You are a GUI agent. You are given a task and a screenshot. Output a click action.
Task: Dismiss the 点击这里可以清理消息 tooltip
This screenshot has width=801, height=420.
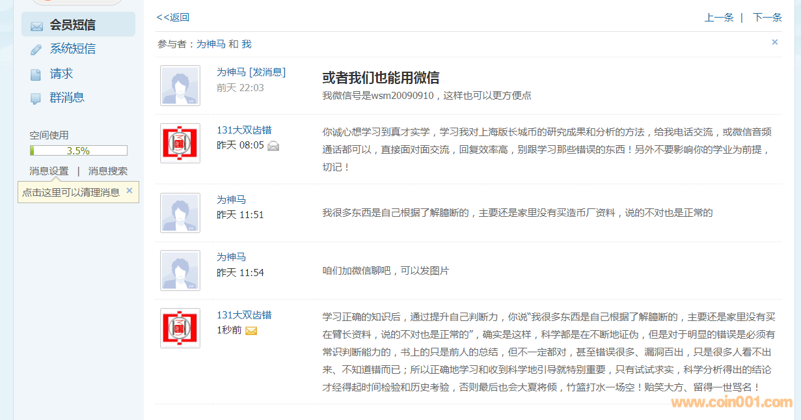coord(129,191)
